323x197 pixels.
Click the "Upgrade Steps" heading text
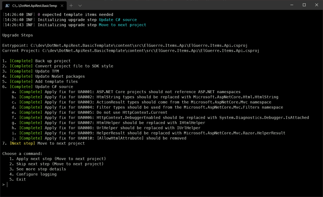(17, 35)
